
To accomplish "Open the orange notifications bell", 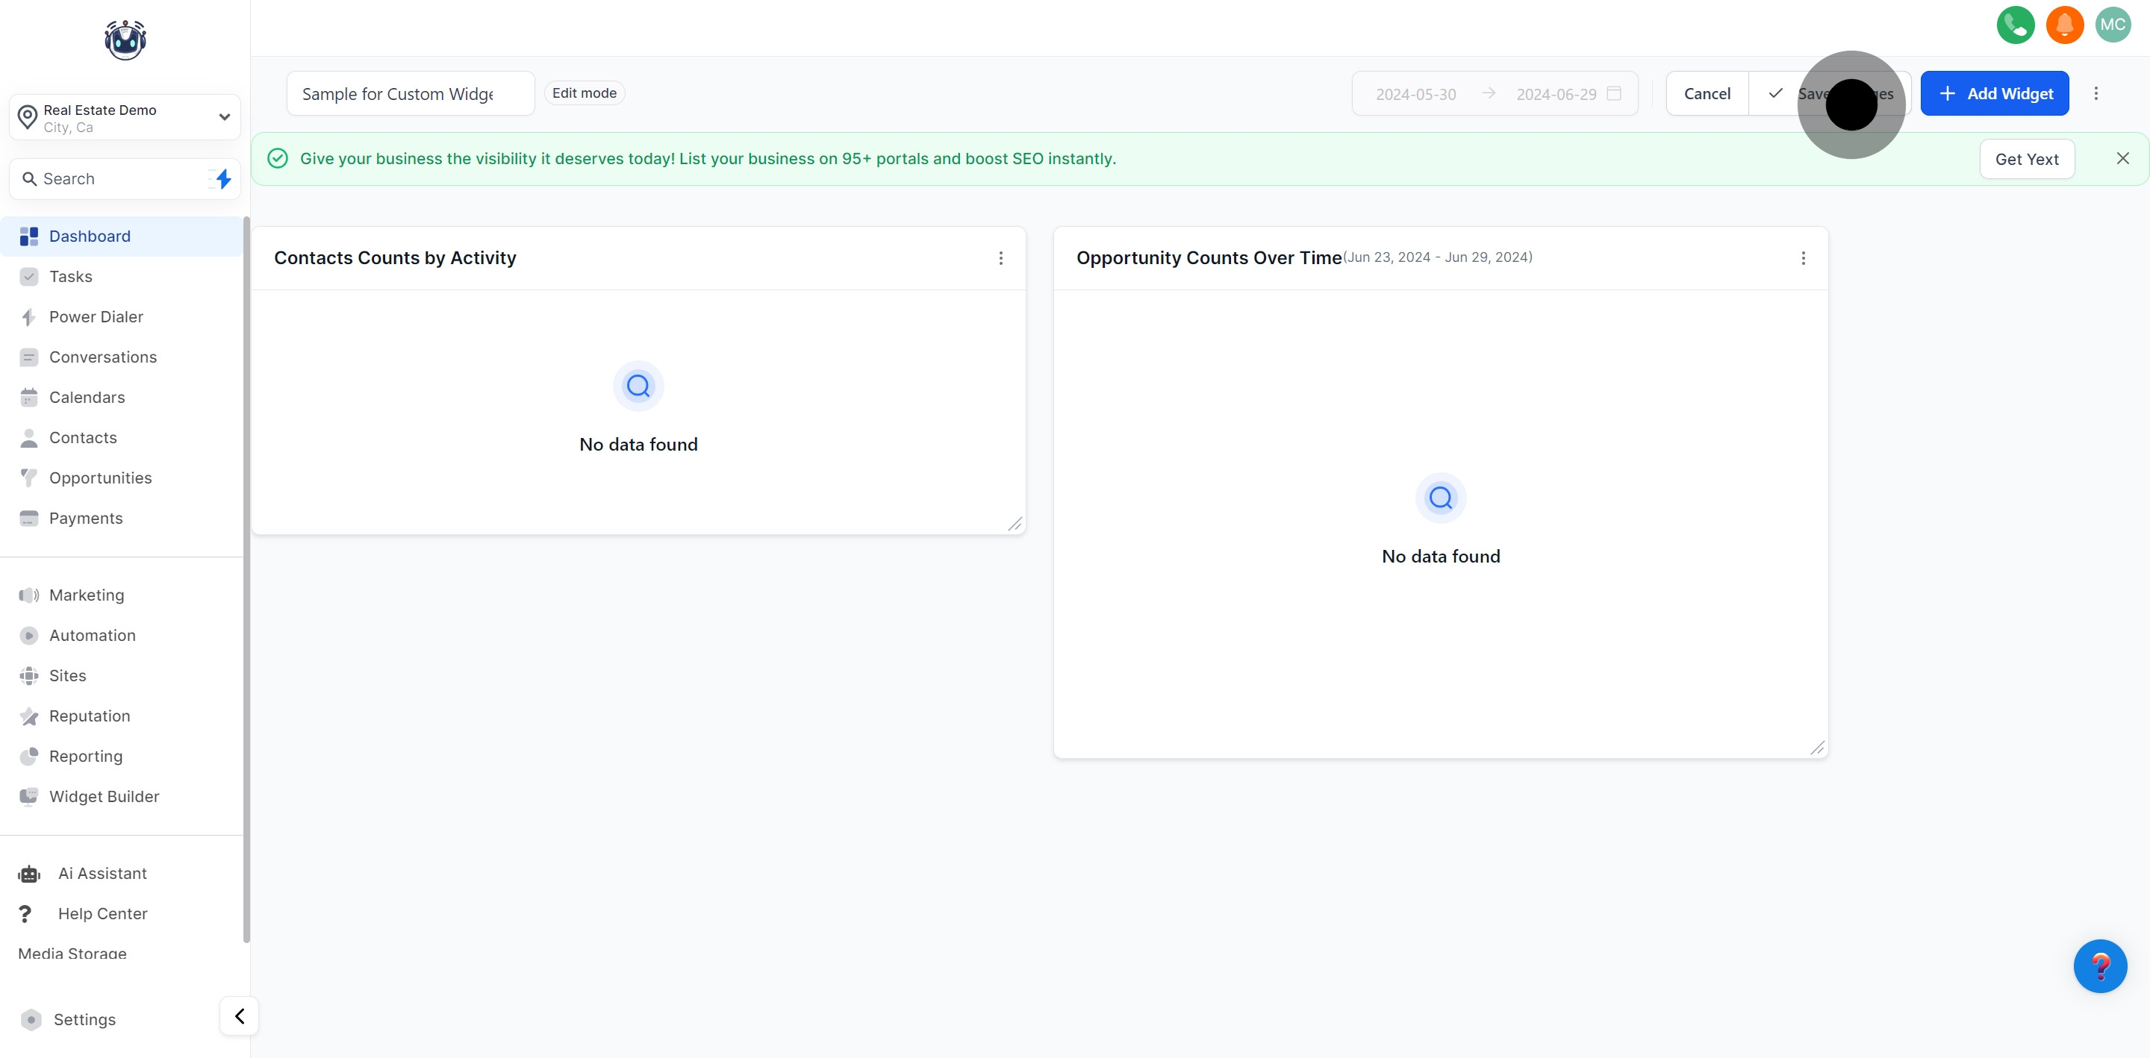I will (x=2064, y=25).
